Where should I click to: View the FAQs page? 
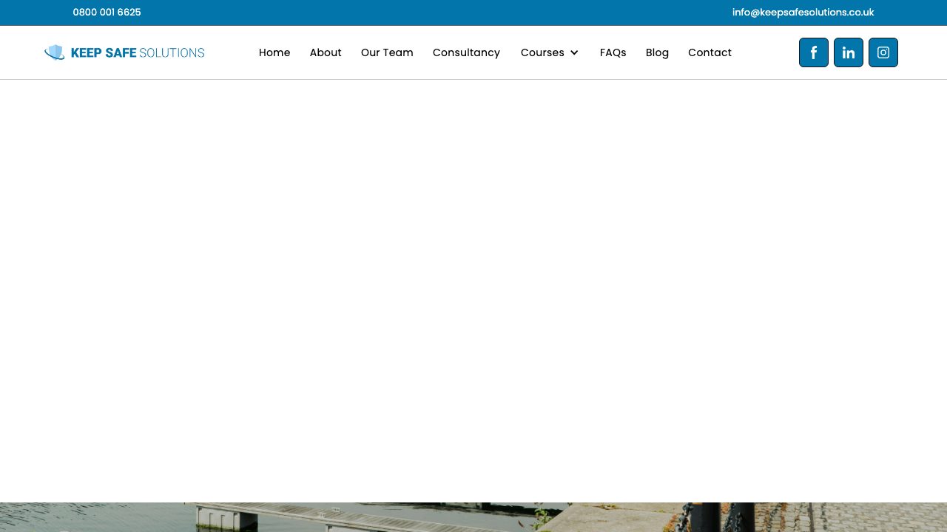click(x=613, y=52)
